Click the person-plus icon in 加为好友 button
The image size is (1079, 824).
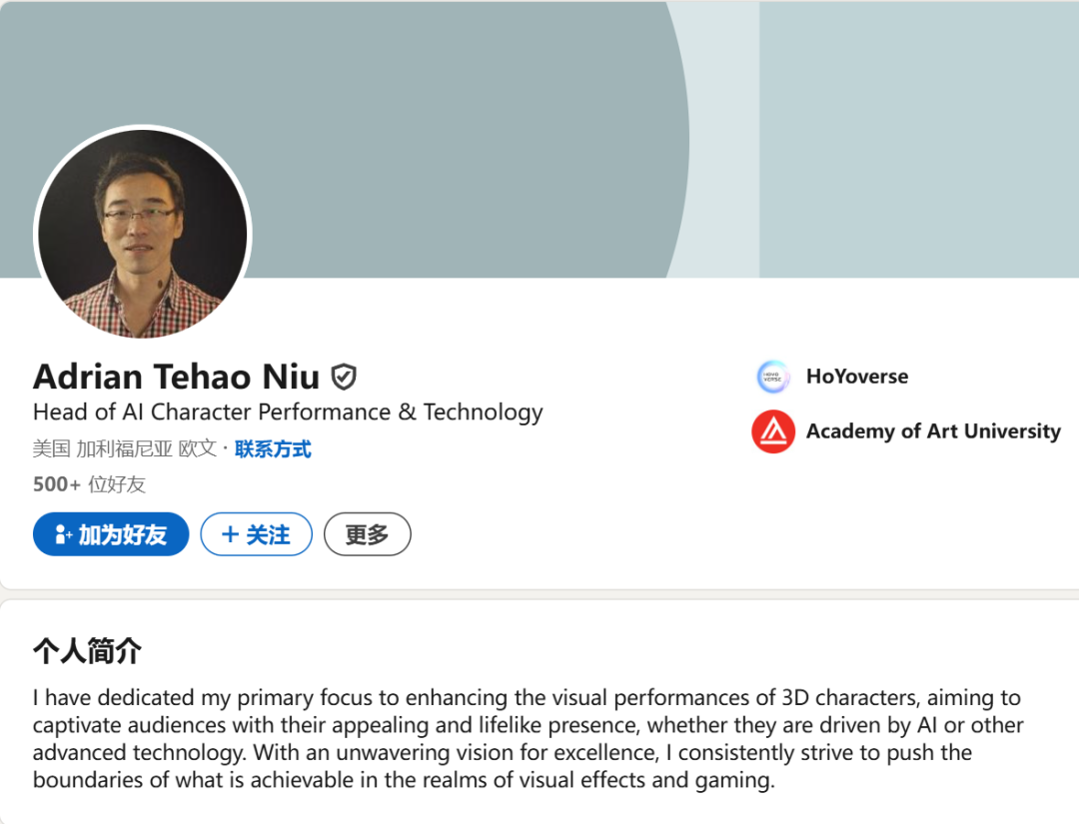63,534
